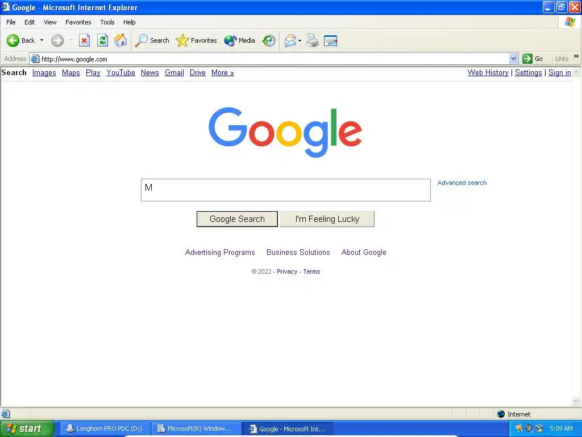Open the Terms link
582x437 pixels.
pos(311,271)
